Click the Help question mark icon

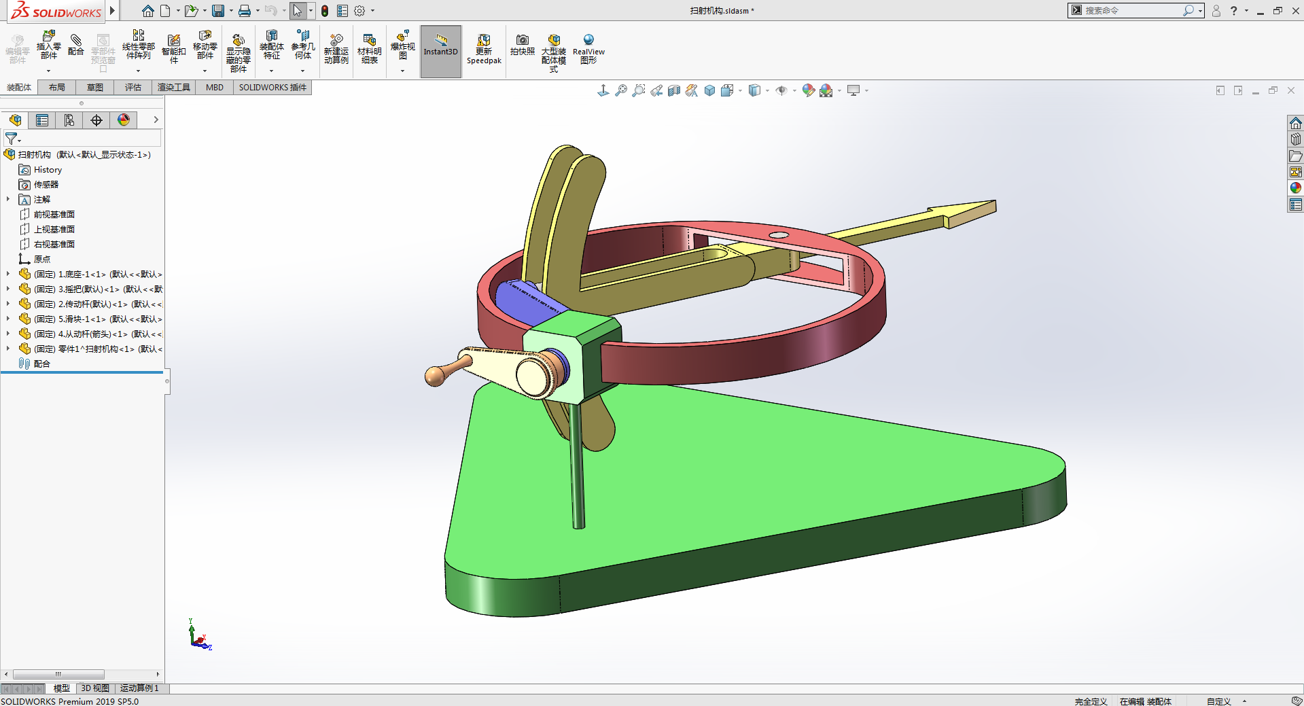[x=1234, y=11]
